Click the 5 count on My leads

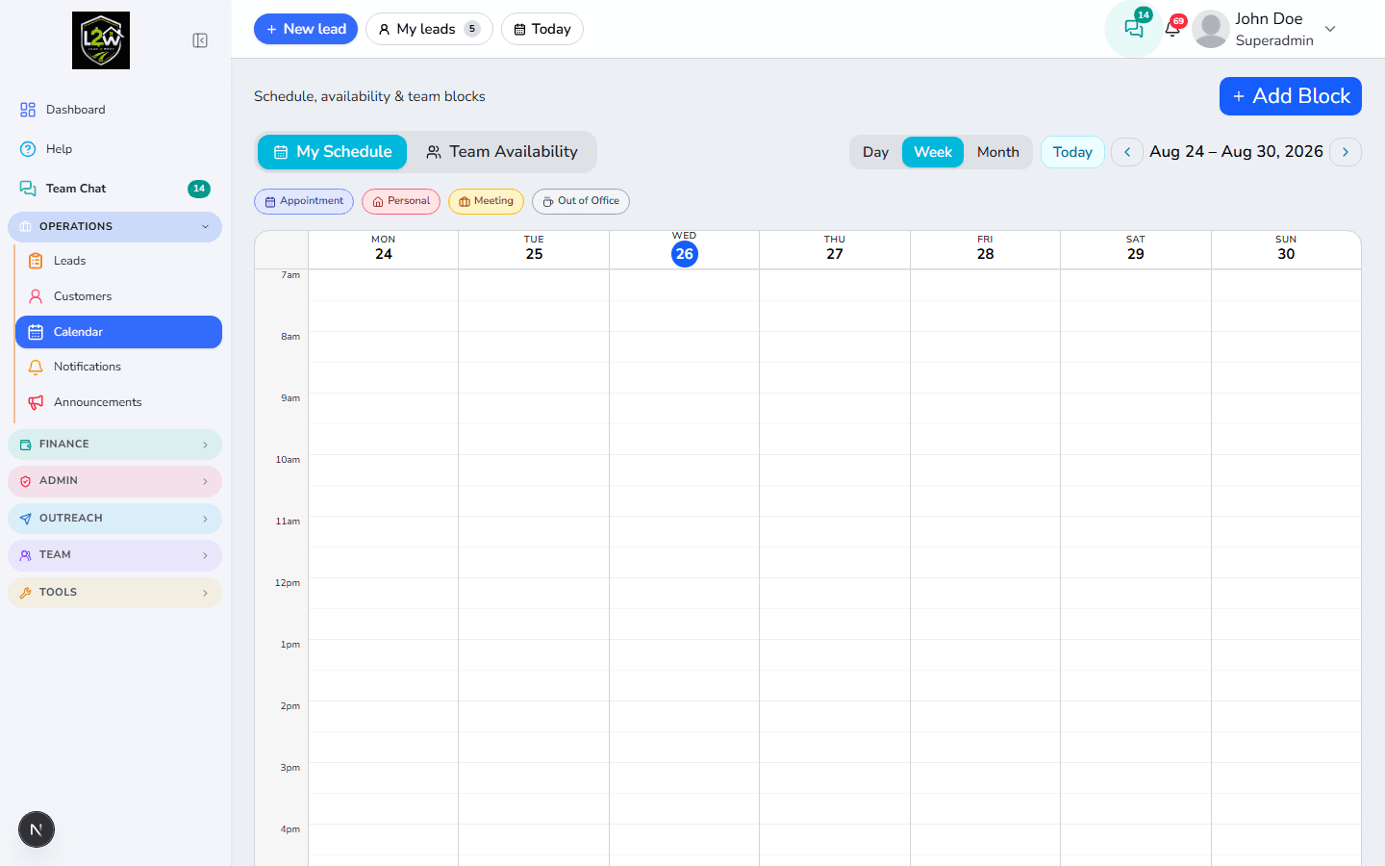pyautogui.click(x=472, y=29)
